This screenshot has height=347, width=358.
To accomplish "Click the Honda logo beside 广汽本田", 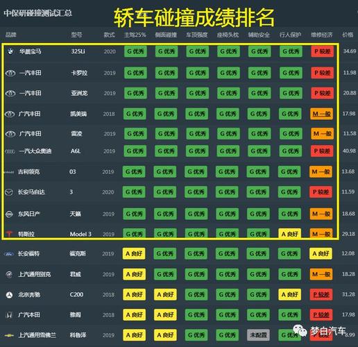I will click(x=9, y=315).
